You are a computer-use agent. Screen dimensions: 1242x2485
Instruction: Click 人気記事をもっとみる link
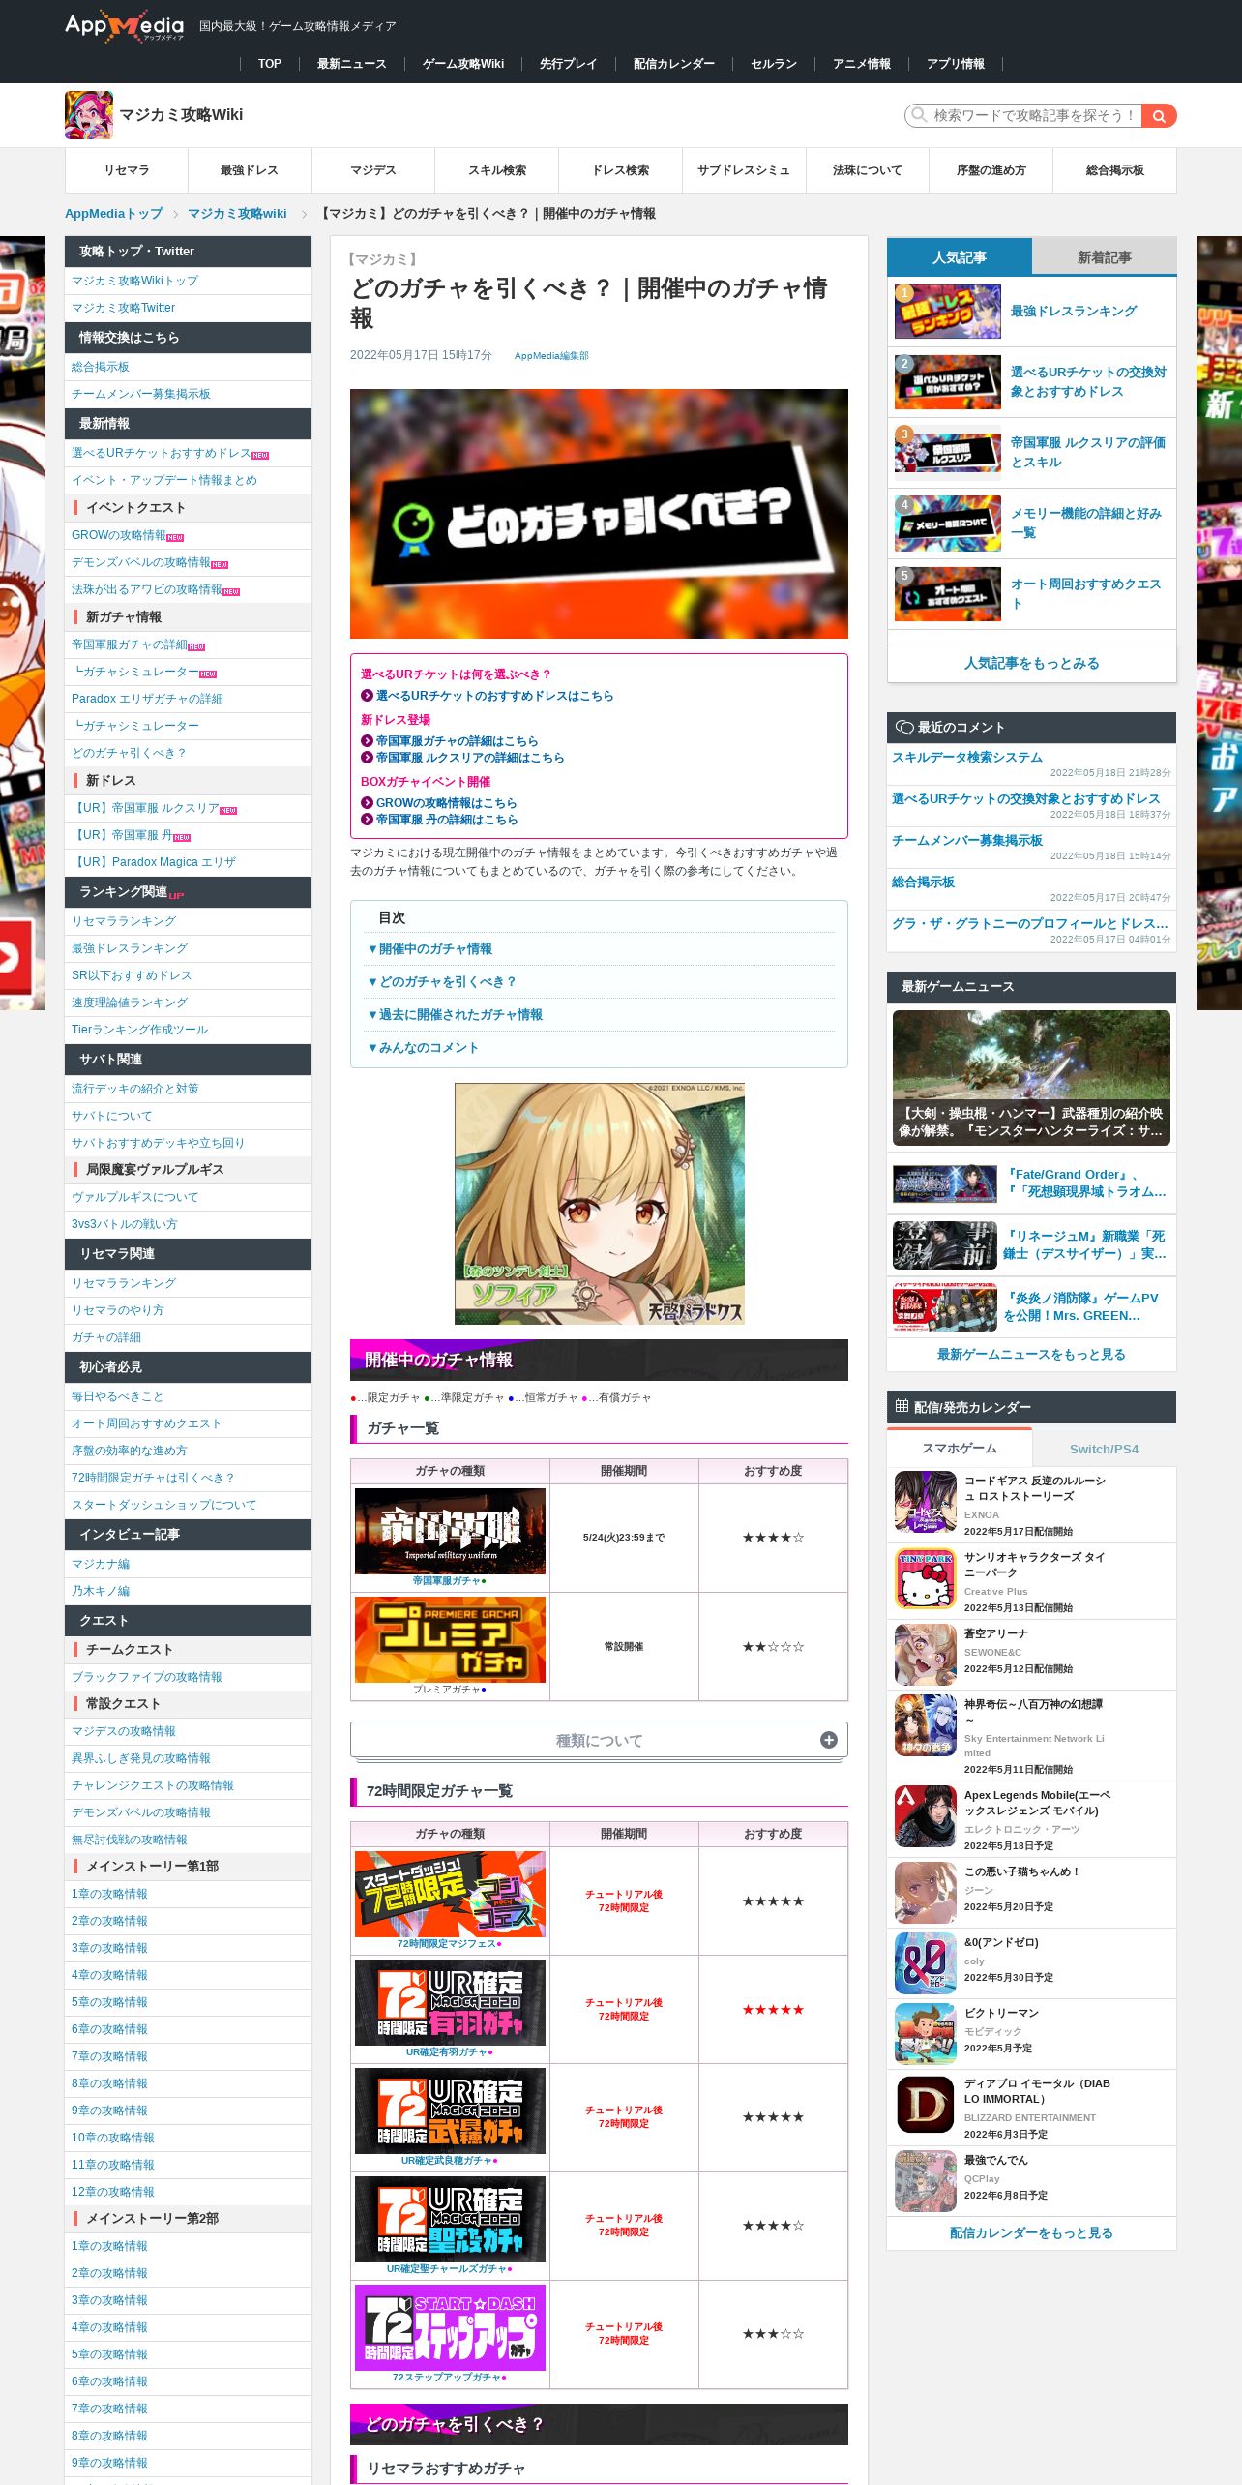click(x=1031, y=664)
